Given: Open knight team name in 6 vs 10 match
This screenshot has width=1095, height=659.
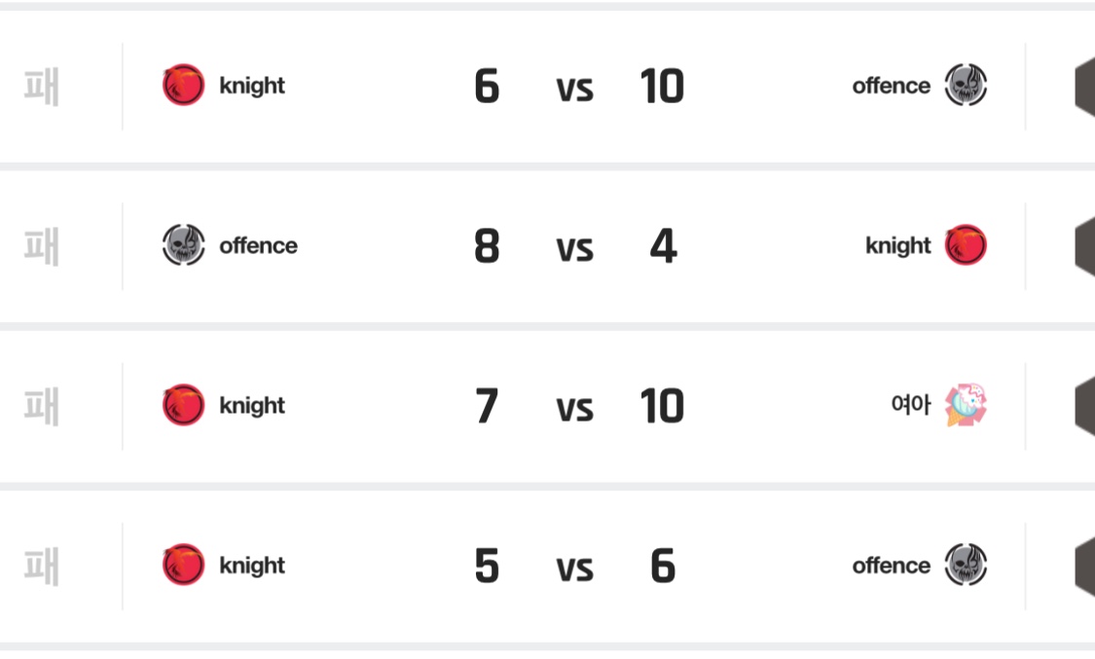Looking at the screenshot, I should point(252,86).
